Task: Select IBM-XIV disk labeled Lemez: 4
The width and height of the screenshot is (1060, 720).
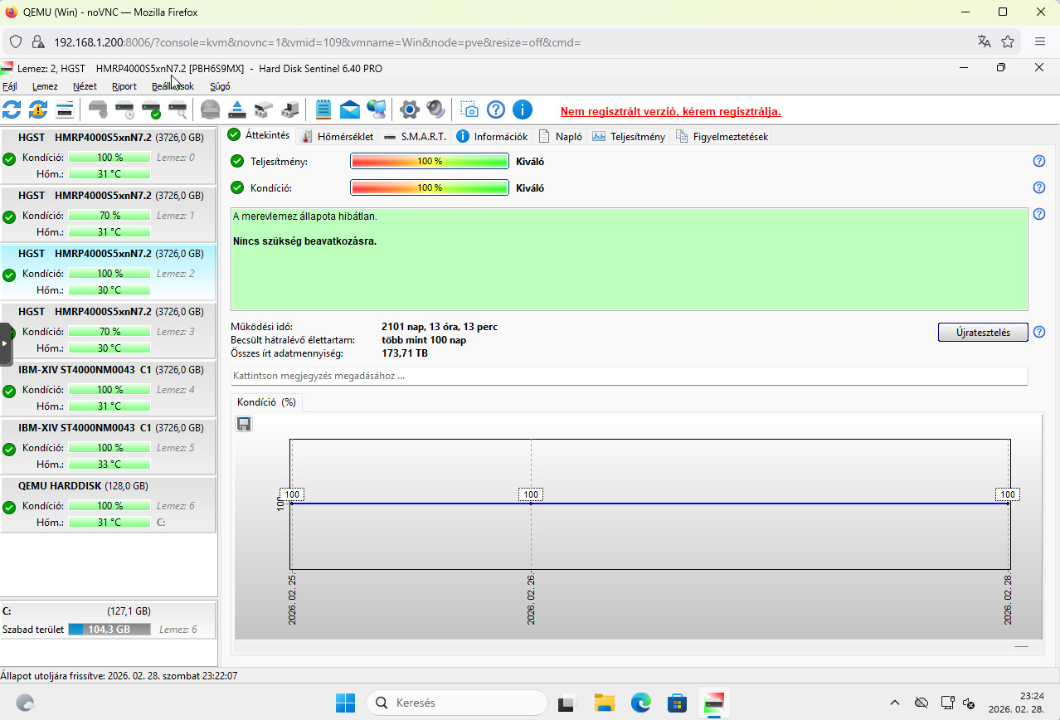Action: 108,389
